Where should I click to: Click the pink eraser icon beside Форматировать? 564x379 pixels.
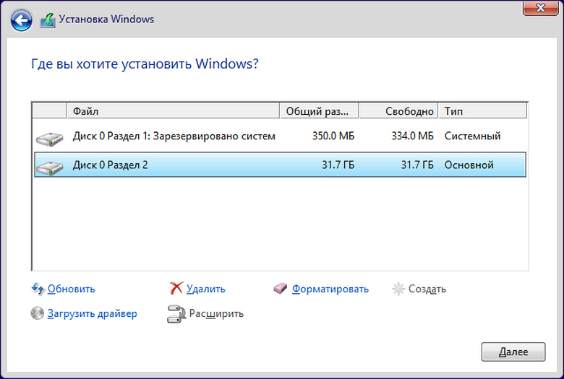[281, 288]
